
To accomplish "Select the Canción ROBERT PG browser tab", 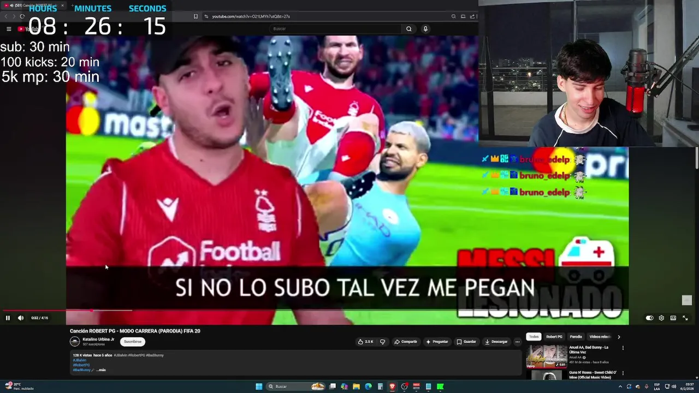I will click(x=34, y=5).
